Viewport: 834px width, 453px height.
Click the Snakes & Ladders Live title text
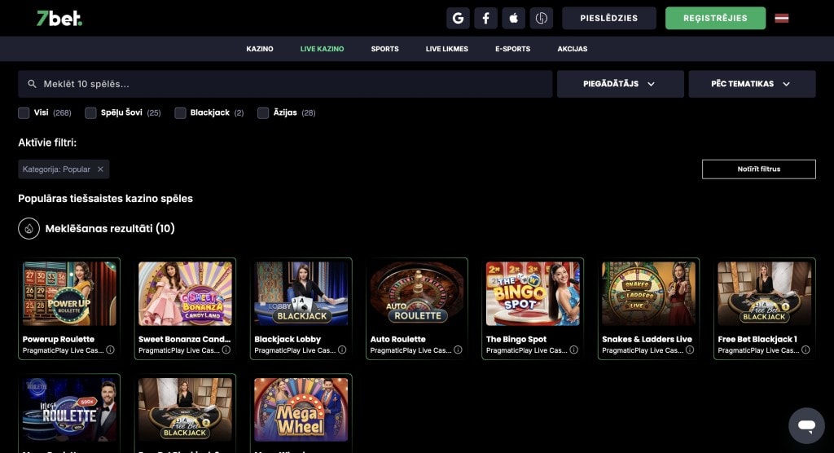647,339
